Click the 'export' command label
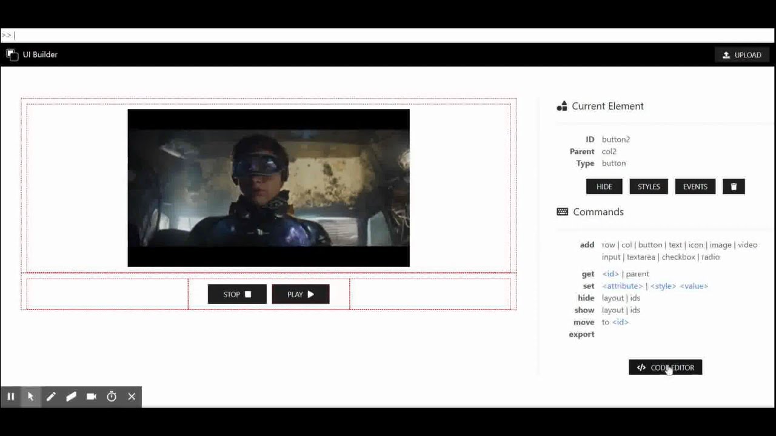Image resolution: width=776 pixels, height=436 pixels. [x=581, y=334]
